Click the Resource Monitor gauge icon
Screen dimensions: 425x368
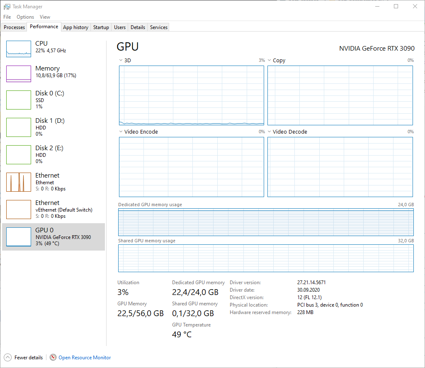pos(53,357)
